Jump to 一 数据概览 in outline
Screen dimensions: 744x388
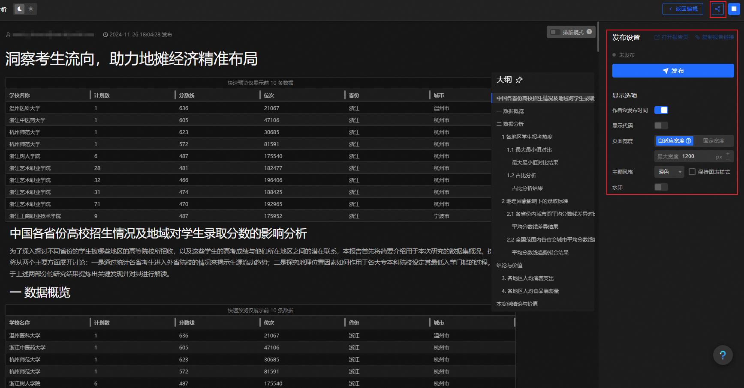click(510, 111)
